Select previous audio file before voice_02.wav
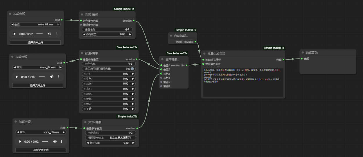This screenshot has width=363, height=157. click(15, 67)
